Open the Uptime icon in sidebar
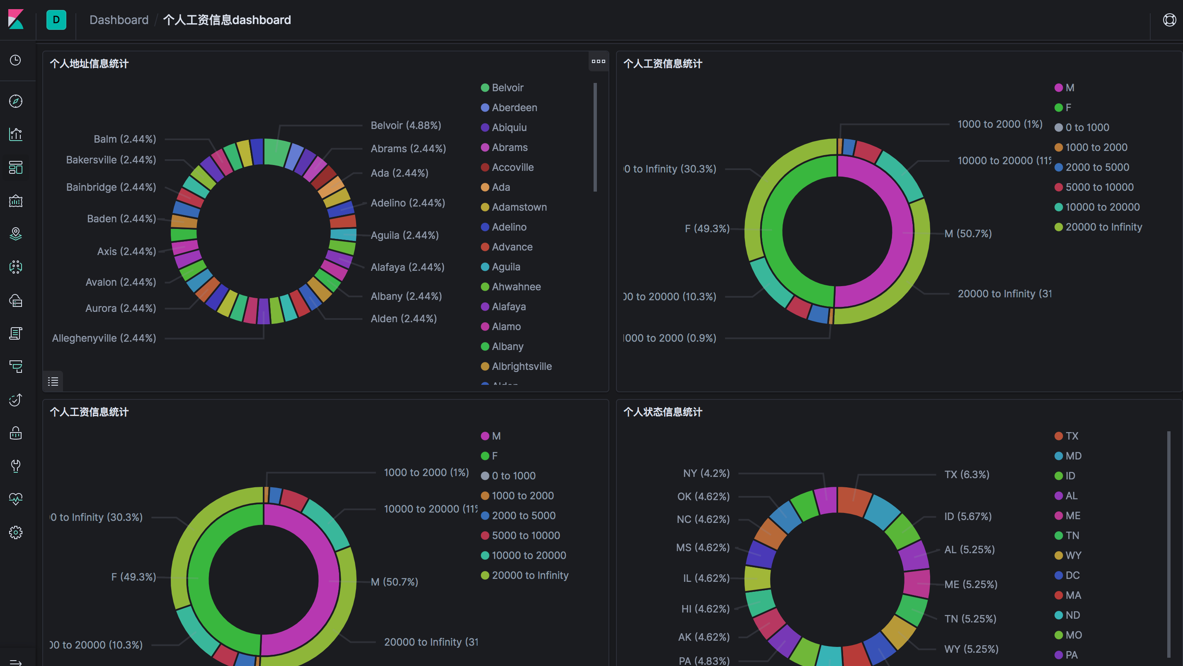The height and width of the screenshot is (666, 1183). coord(16,400)
